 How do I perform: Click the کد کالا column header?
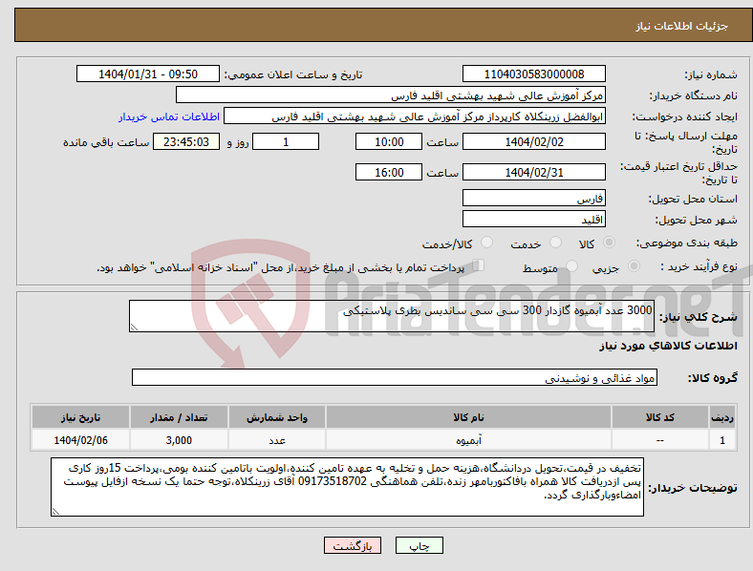660,417
